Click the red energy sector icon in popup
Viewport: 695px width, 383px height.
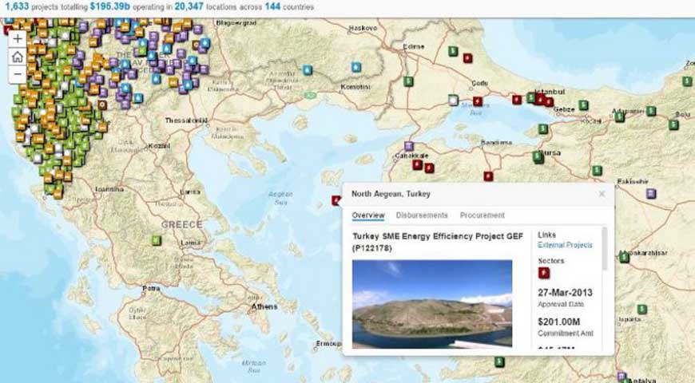544,273
